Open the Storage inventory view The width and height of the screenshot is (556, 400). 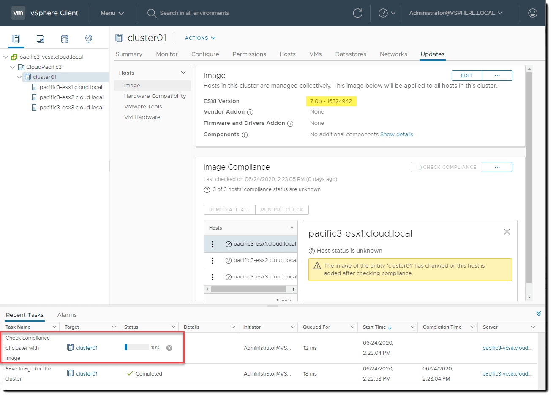tap(65, 39)
